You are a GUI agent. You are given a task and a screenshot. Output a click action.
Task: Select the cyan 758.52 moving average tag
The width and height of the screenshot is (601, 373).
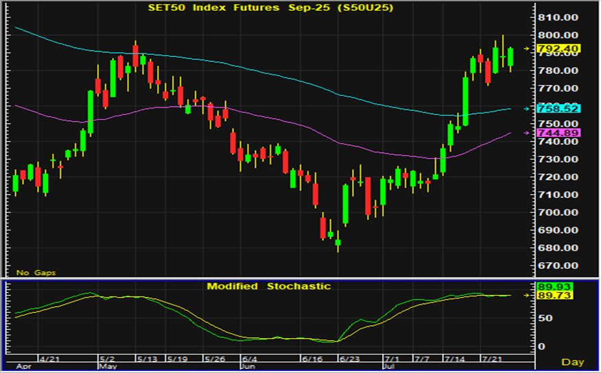click(x=559, y=109)
